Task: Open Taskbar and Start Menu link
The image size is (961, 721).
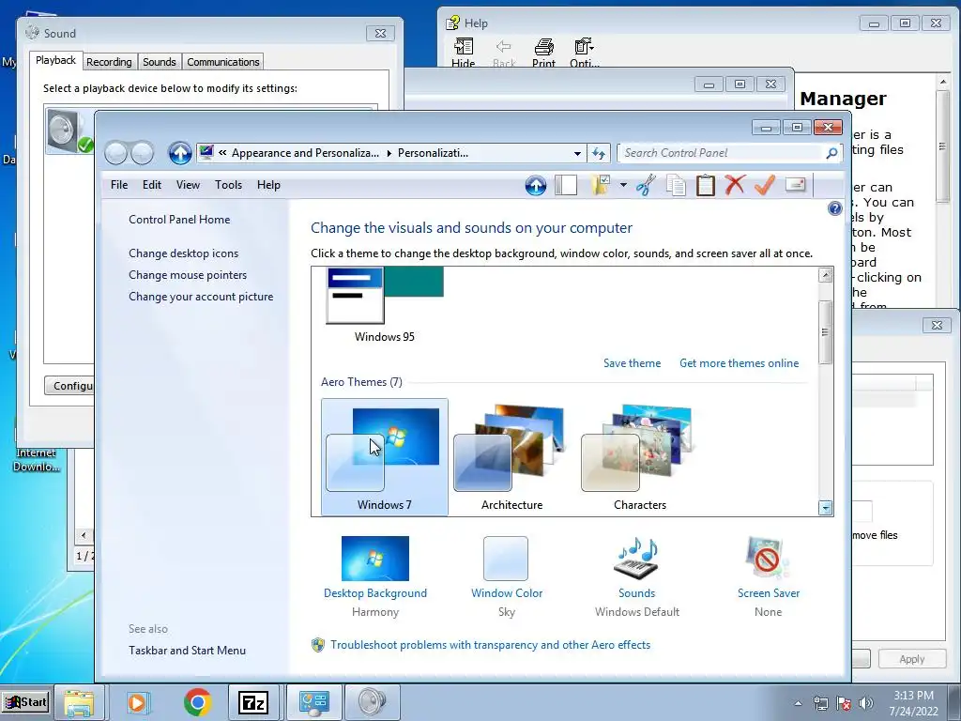Action: [187, 651]
